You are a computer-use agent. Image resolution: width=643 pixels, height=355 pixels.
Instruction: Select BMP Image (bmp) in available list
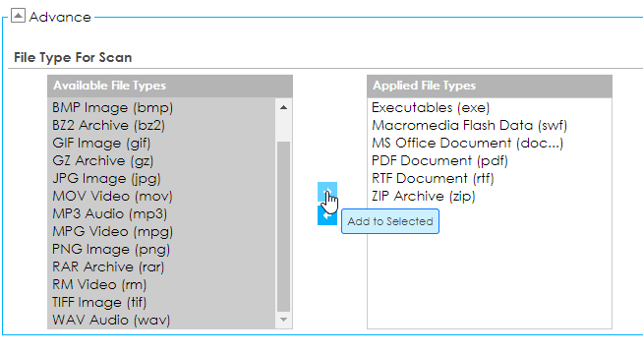pyautogui.click(x=162, y=108)
